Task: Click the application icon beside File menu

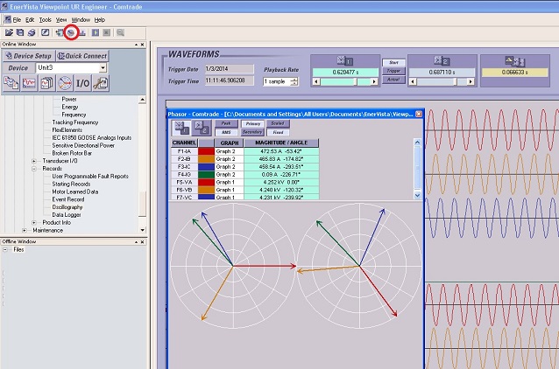Action: [x=8, y=19]
